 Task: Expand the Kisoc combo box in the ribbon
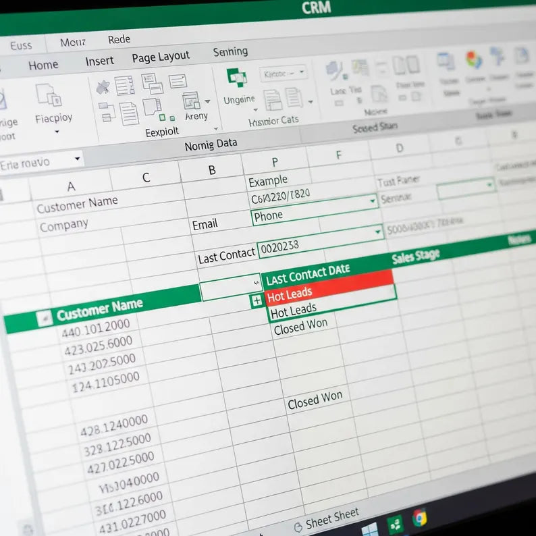coord(301,71)
